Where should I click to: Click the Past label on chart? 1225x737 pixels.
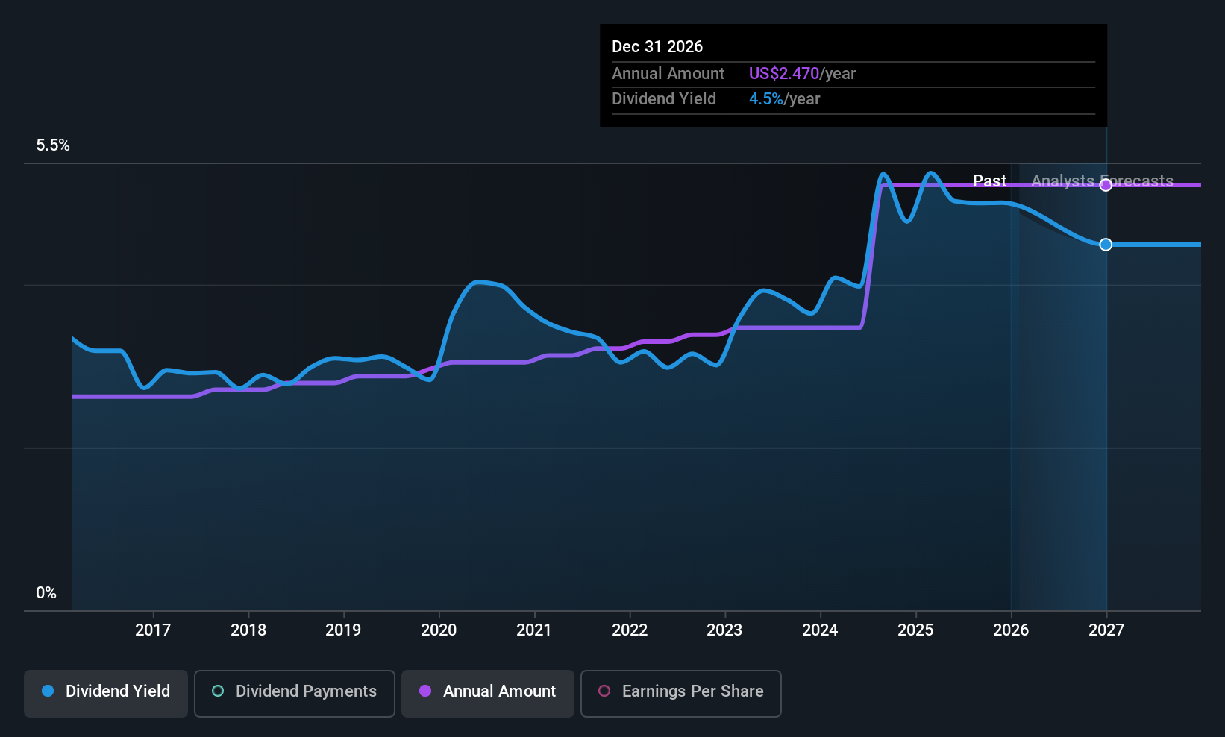coord(989,181)
